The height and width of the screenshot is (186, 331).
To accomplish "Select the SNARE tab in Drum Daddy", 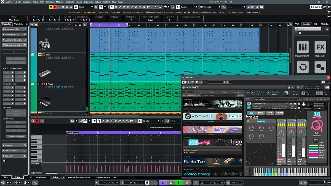I will (261, 113).
